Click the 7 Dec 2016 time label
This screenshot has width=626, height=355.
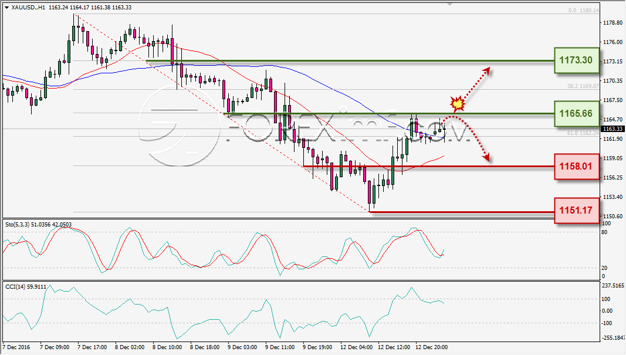(x=16, y=347)
